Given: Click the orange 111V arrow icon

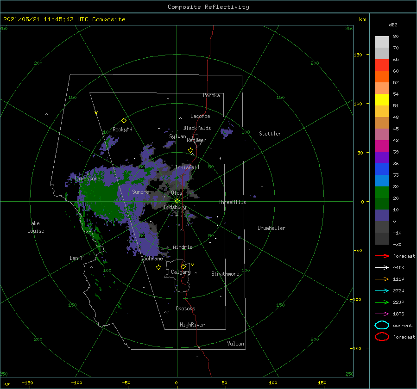Looking at the screenshot, I should tap(382, 279).
